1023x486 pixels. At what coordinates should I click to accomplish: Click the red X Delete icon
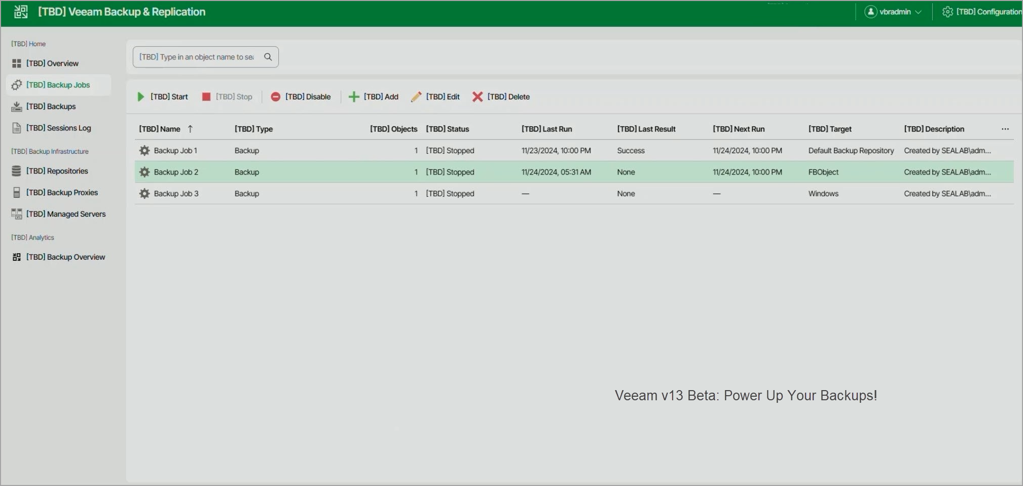point(478,97)
